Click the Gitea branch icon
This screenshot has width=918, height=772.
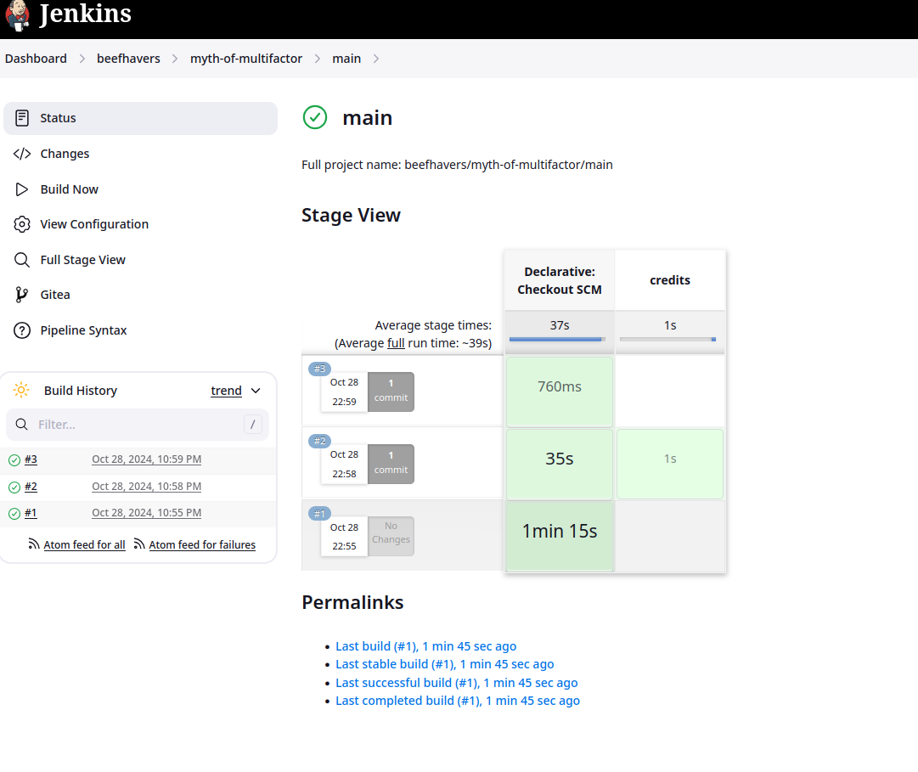tap(23, 295)
